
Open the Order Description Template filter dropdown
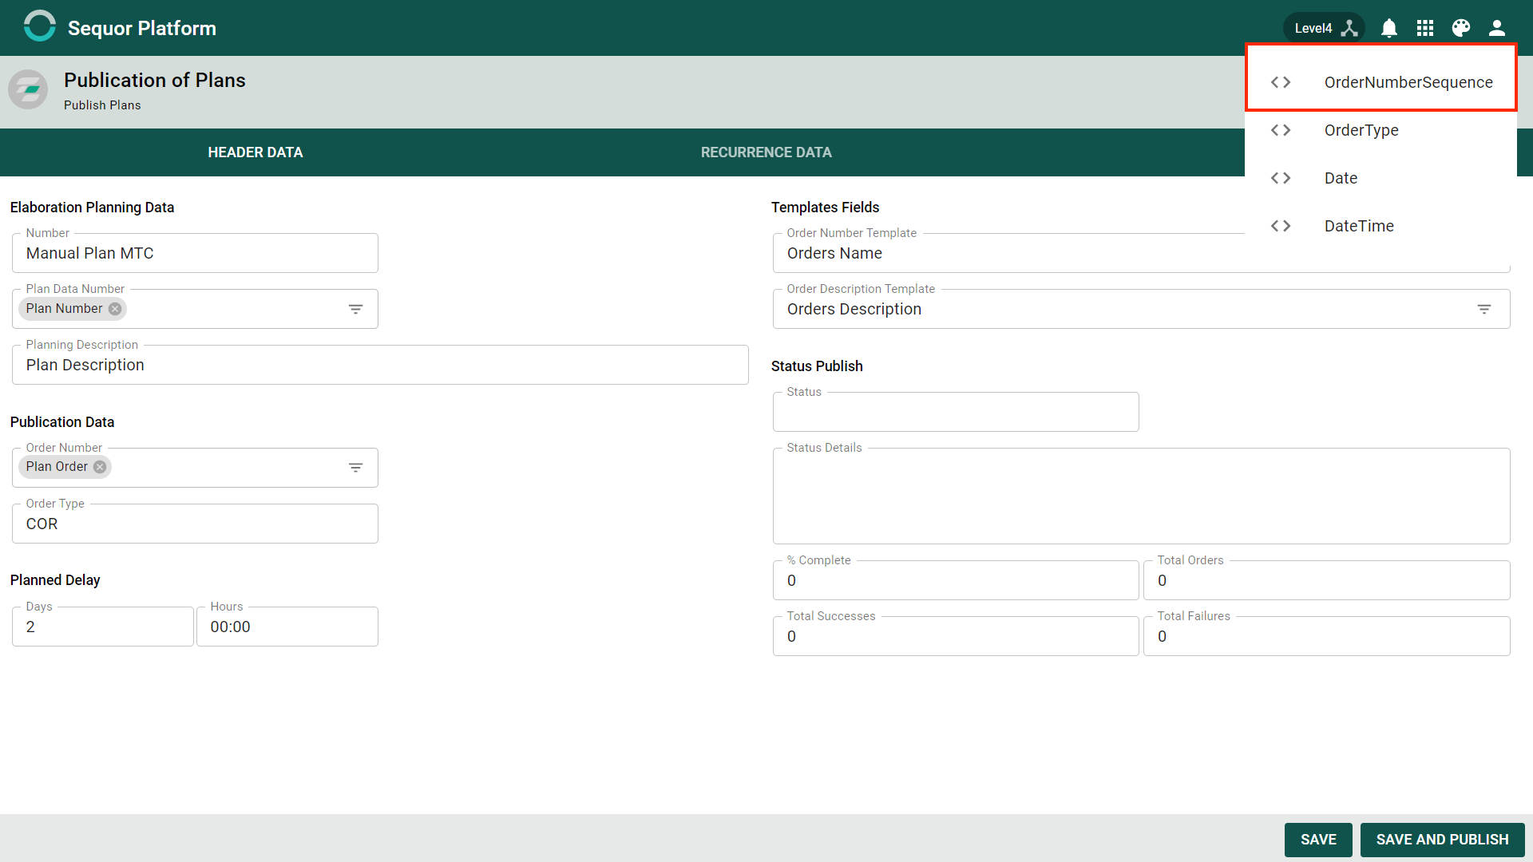point(1484,309)
